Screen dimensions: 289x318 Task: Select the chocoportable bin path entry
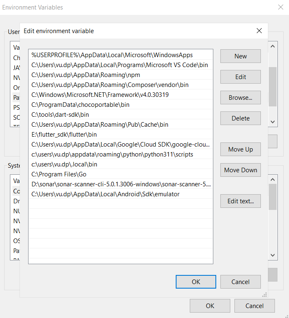coord(80,105)
